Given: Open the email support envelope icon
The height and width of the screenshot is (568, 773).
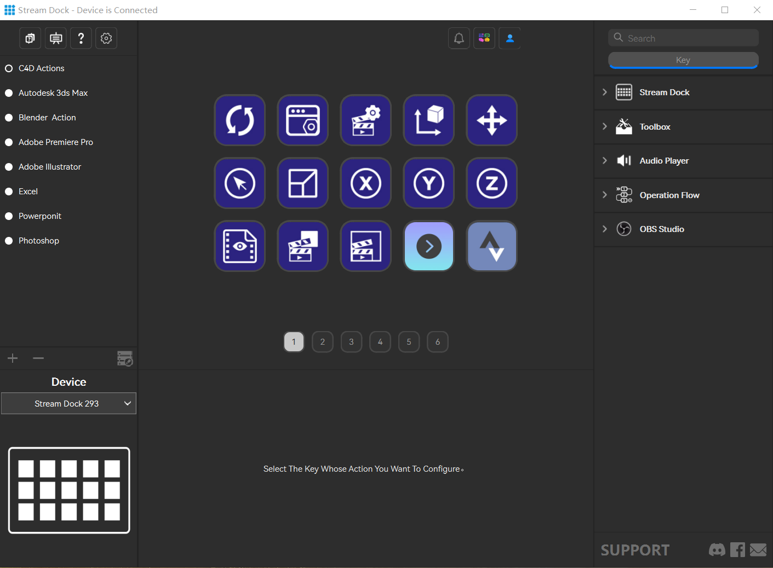Looking at the screenshot, I should coord(758,549).
